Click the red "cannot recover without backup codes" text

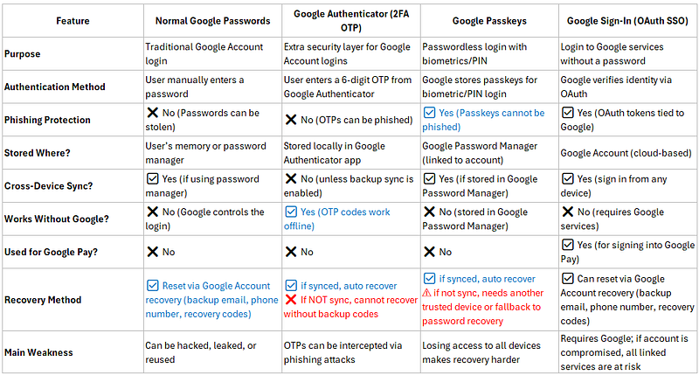(x=350, y=307)
